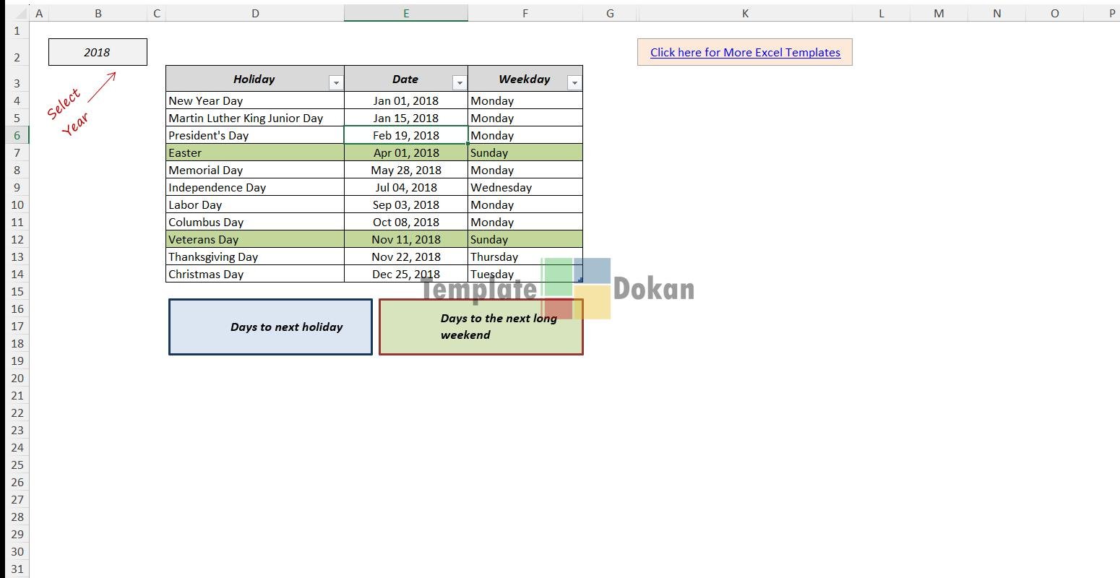The width and height of the screenshot is (1120, 578).
Task: Select the Nov 11, 2018 date cell
Action: click(x=406, y=239)
